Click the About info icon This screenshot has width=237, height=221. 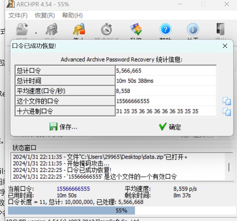(193, 29)
